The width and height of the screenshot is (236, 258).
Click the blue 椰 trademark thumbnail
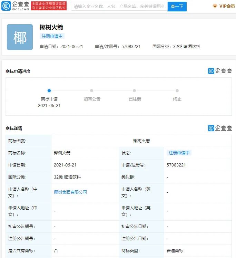coord(20,37)
